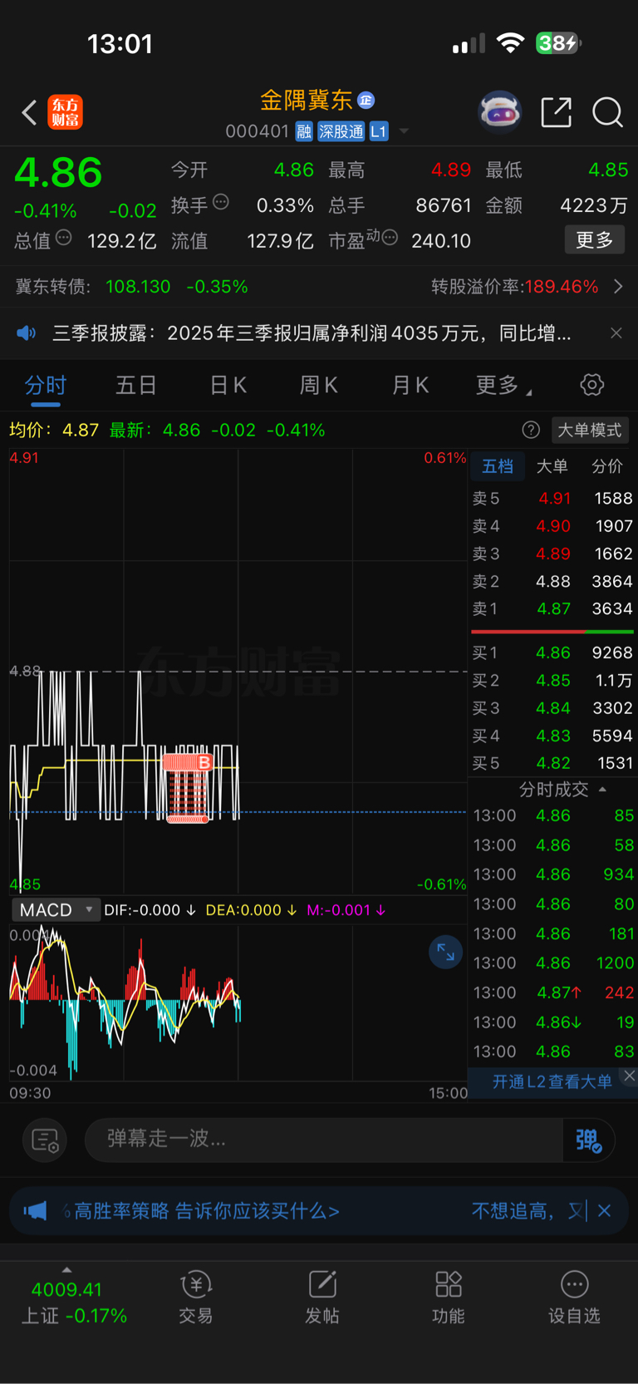The width and height of the screenshot is (638, 1384).
Task: Switch to 日K chart tab
Action: (228, 386)
